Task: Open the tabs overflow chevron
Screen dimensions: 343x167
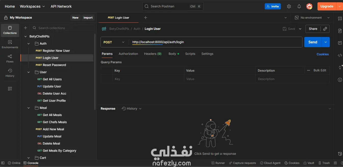Action: pyautogui.click(x=285, y=18)
